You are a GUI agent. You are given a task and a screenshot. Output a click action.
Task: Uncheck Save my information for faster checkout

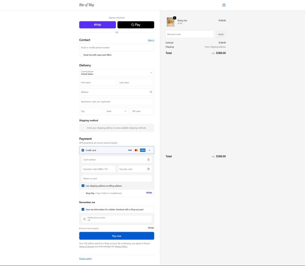pos(83,209)
